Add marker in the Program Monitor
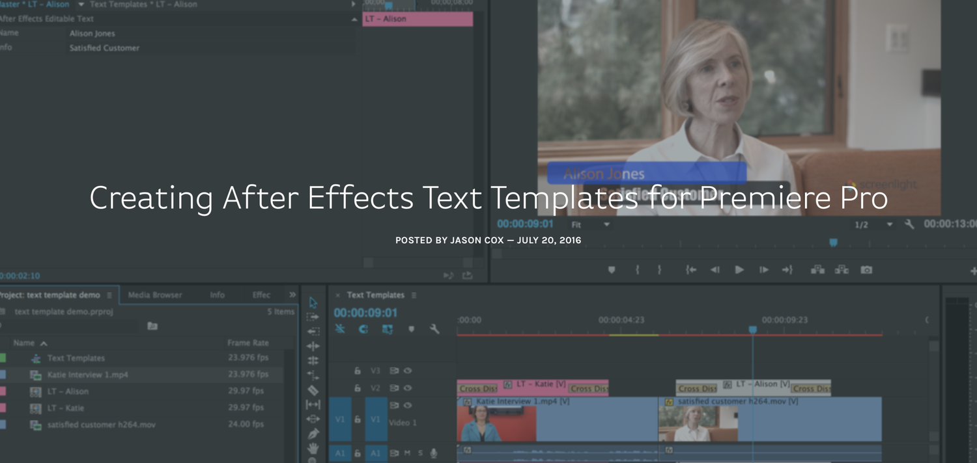This screenshot has width=977, height=463. click(x=612, y=270)
